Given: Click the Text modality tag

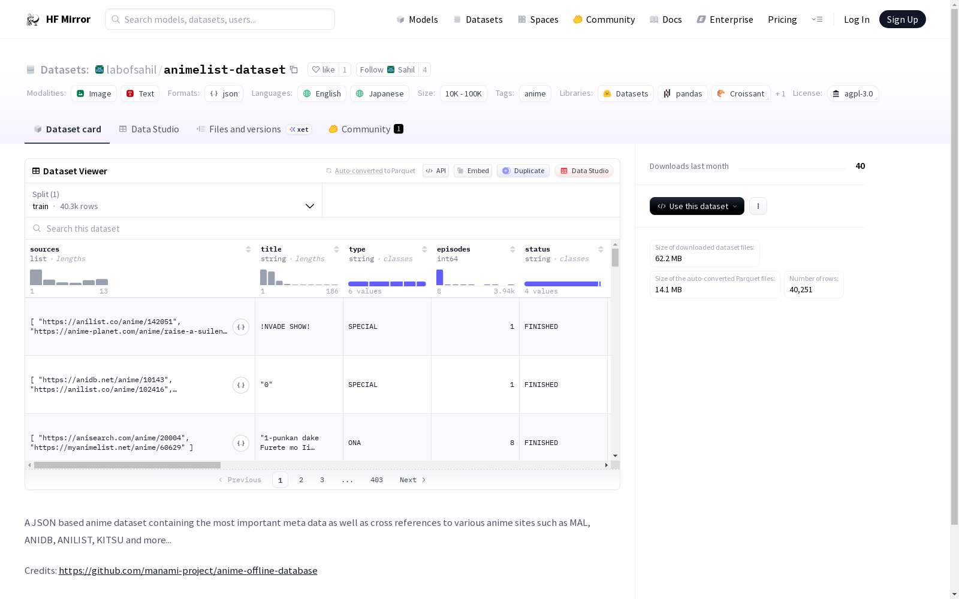Looking at the screenshot, I should click(x=140, y=93).
